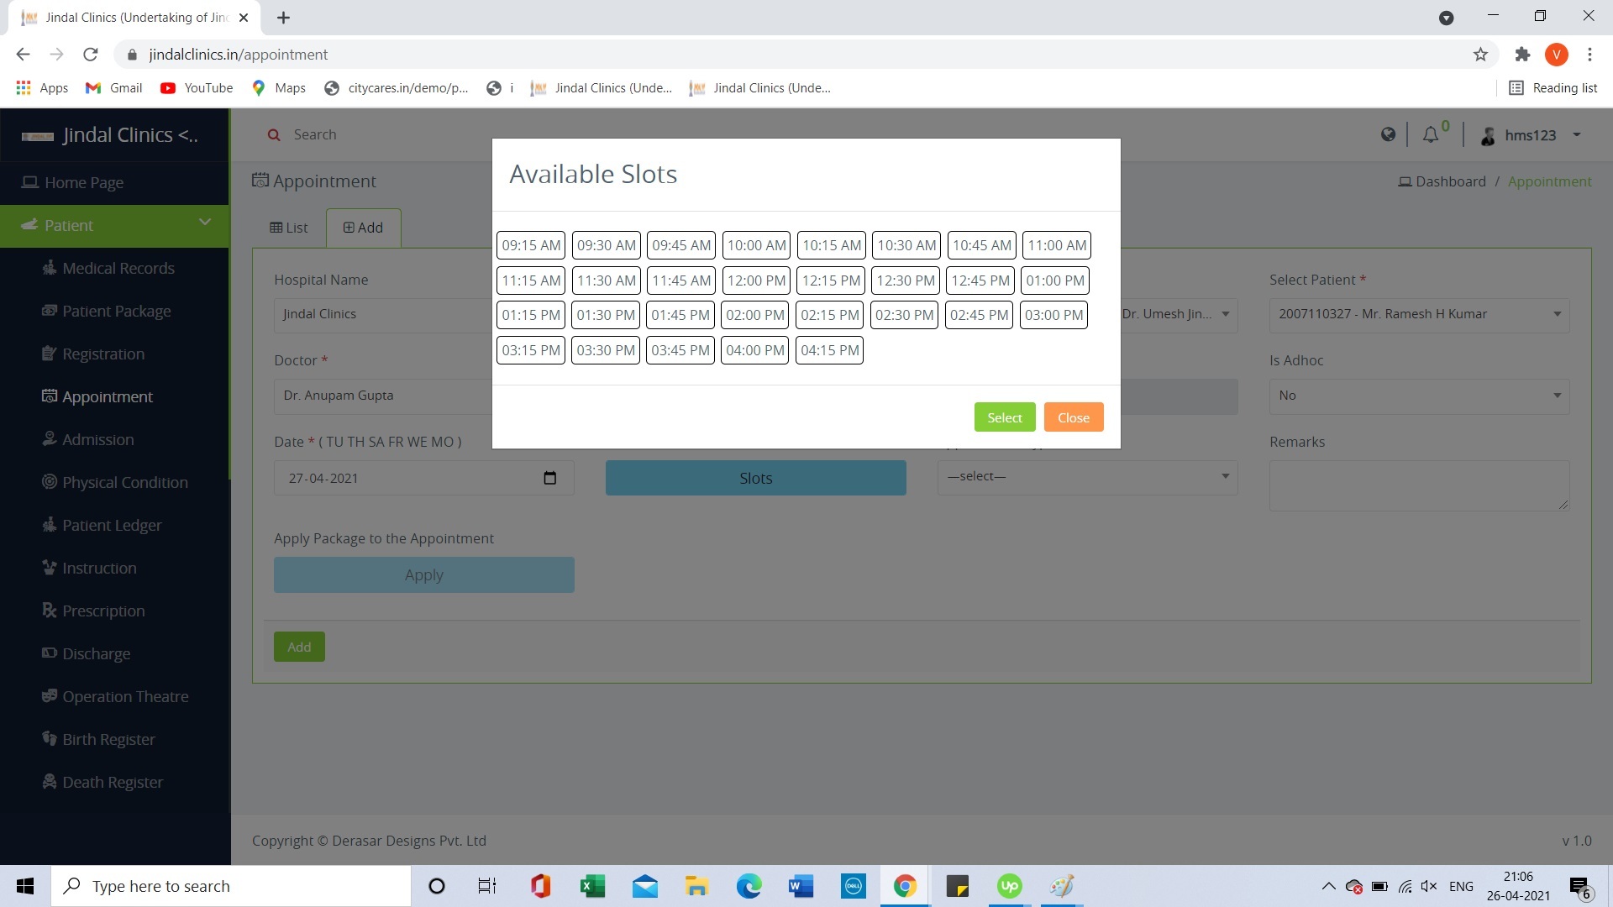
Task: Bookmark this page with star icon
Action: [x=1480, y=55]
